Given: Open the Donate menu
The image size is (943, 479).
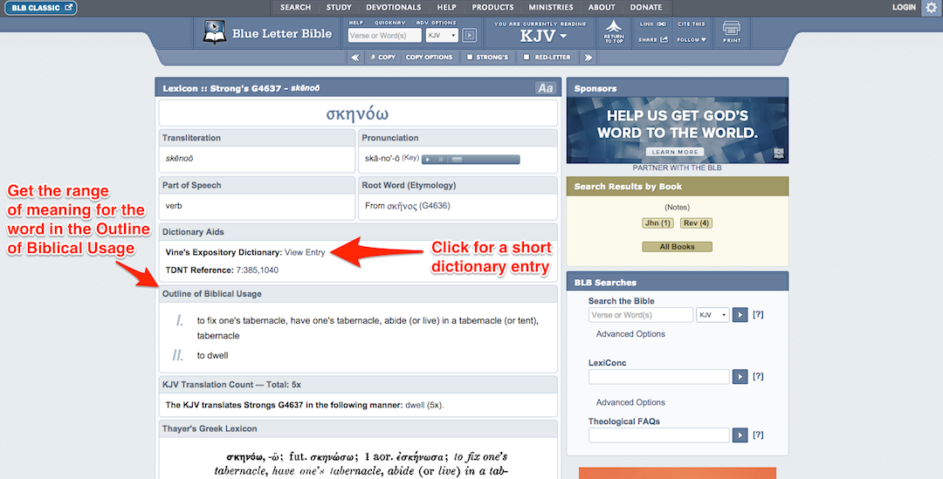Looking at the screenshot, I should 646,7.
